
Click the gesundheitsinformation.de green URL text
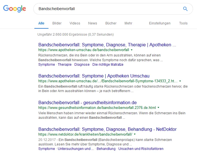click(x=97, y=108)
